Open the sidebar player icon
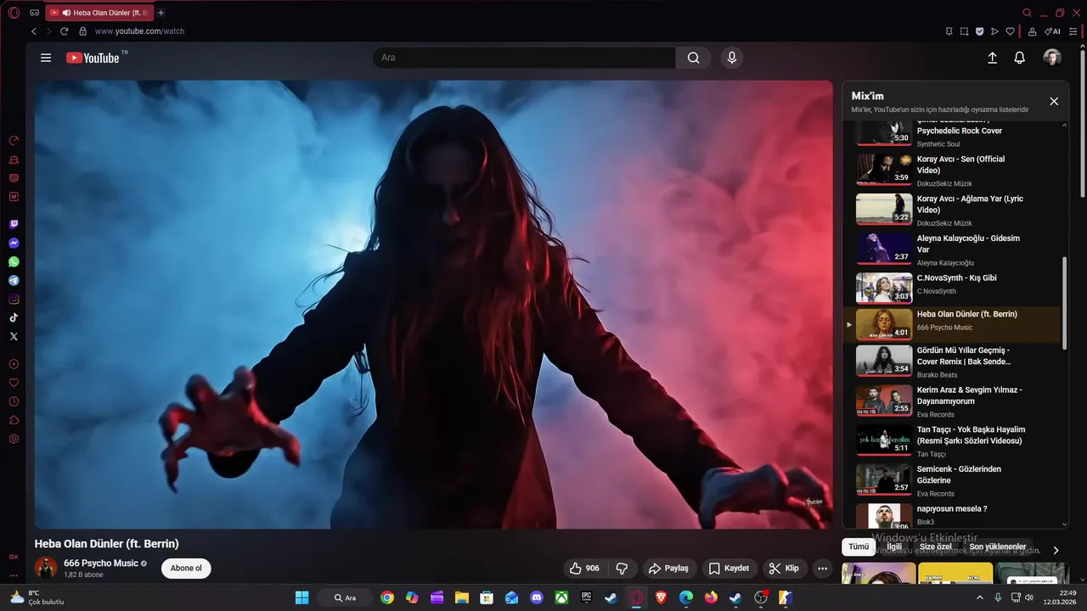 (x=14, y=364)
